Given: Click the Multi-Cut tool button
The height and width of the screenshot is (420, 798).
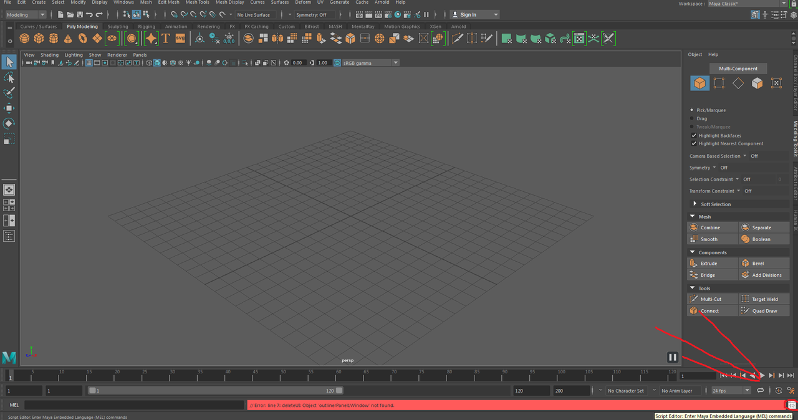Looking at the screenshot, I should (x=713, y=298).
